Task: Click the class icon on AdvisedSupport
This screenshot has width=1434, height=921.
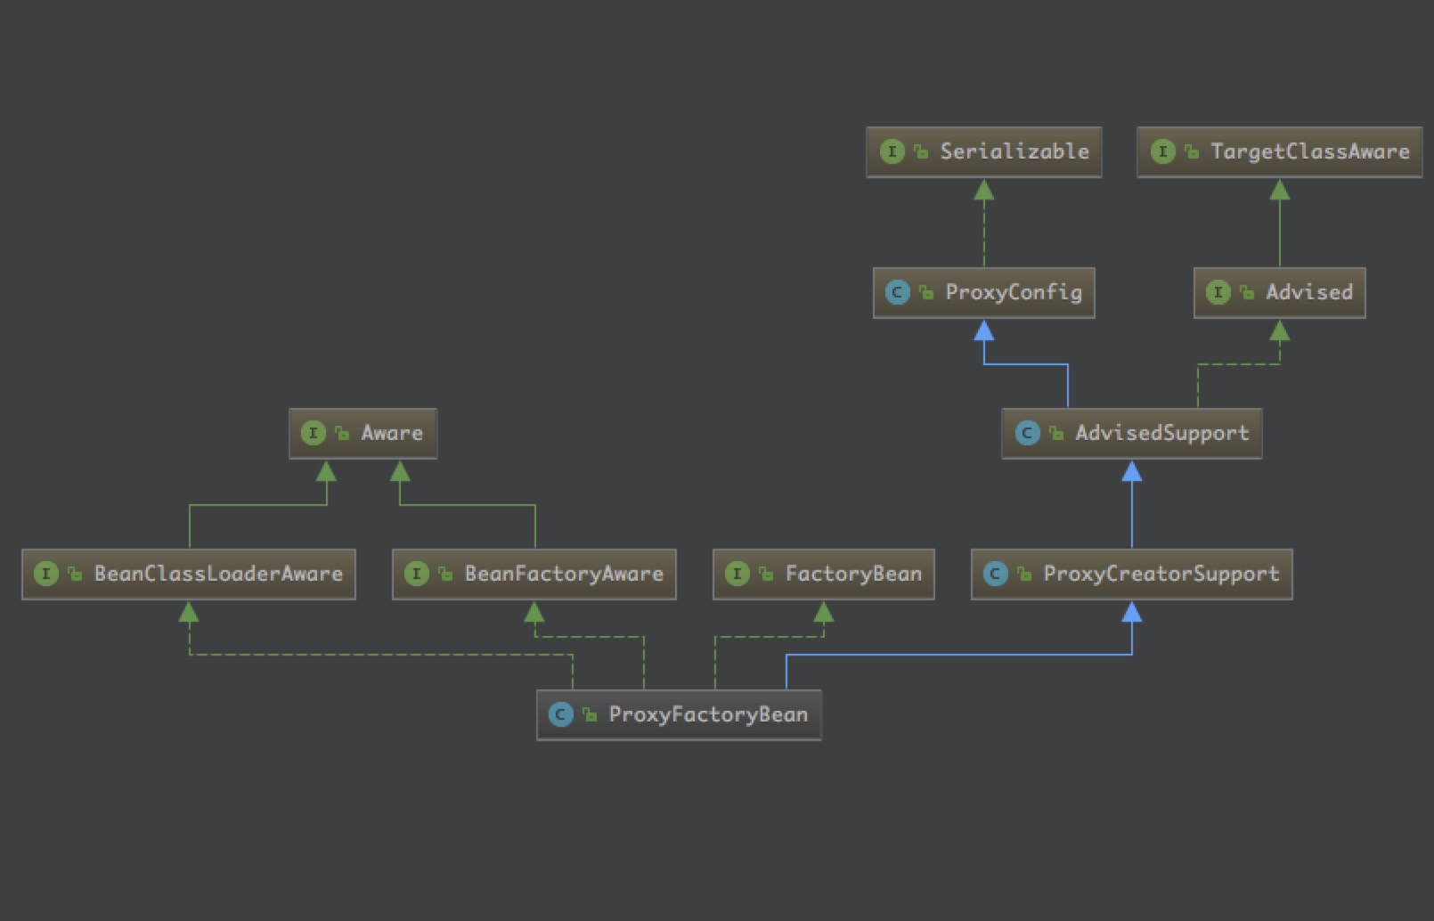Action: (1027, 433)
